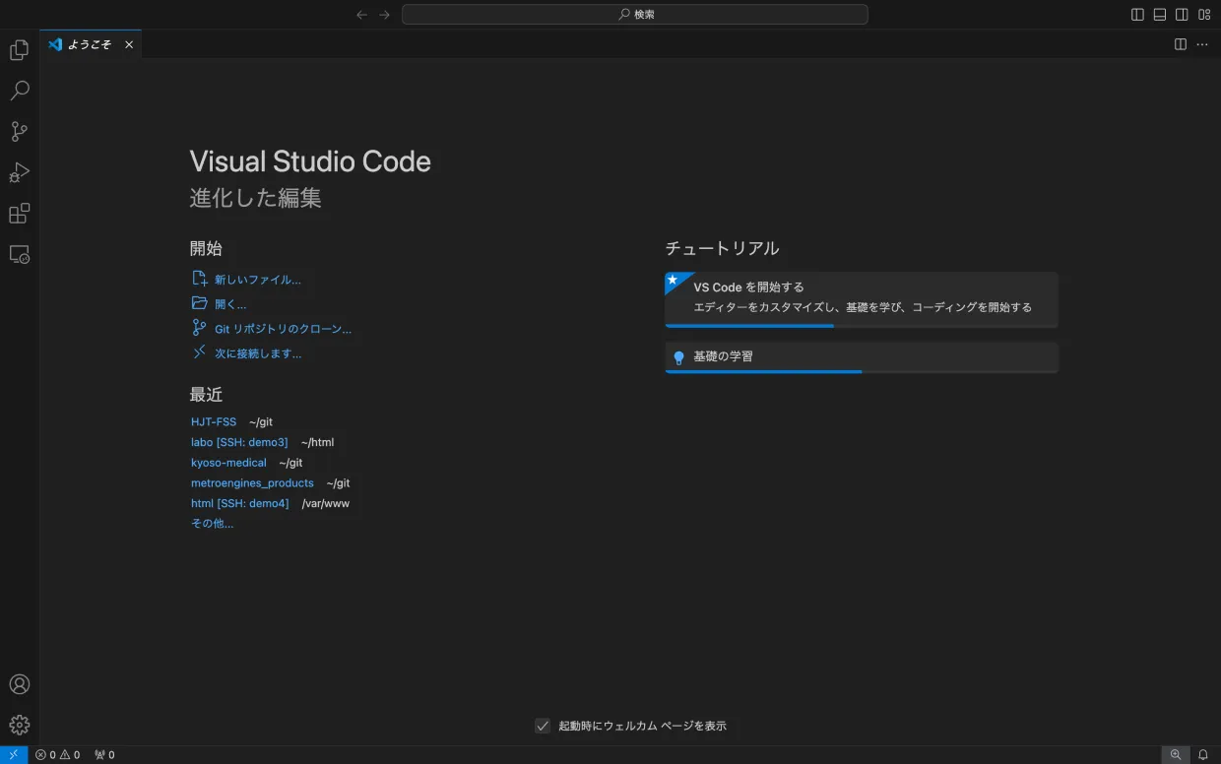
Task: Open the VS Code を開始する tutorial
Action: [862, 299]
